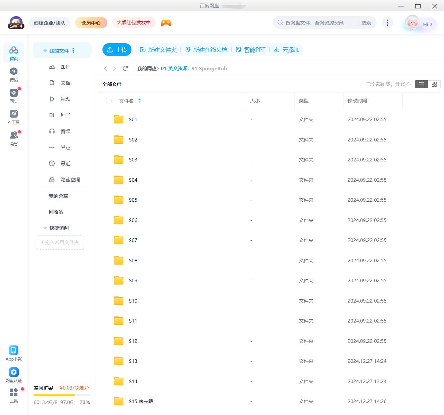This screenshot has width=444, height=415.
Task: Open 回收站 in the left panel
Action: pos(56,212)
